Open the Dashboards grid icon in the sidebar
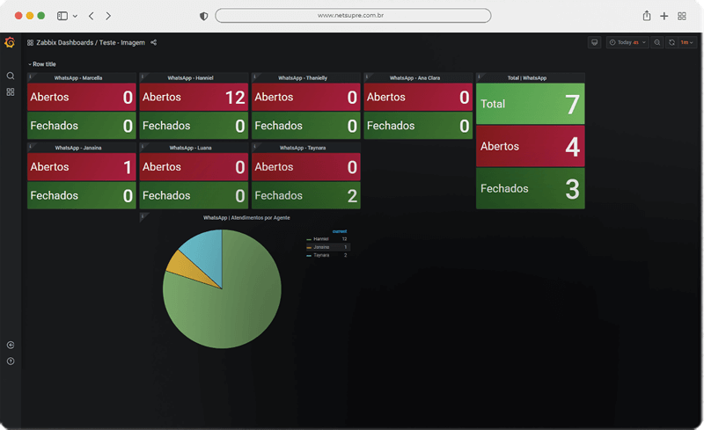 coord(11,91)
